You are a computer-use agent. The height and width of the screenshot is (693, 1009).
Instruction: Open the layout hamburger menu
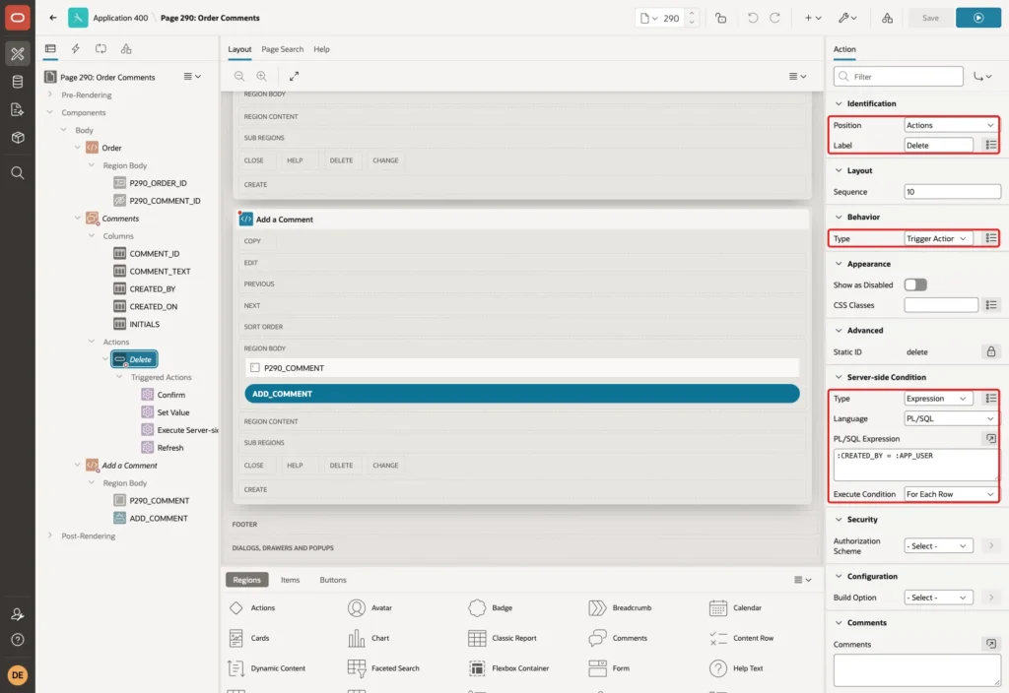coord(797,76)
